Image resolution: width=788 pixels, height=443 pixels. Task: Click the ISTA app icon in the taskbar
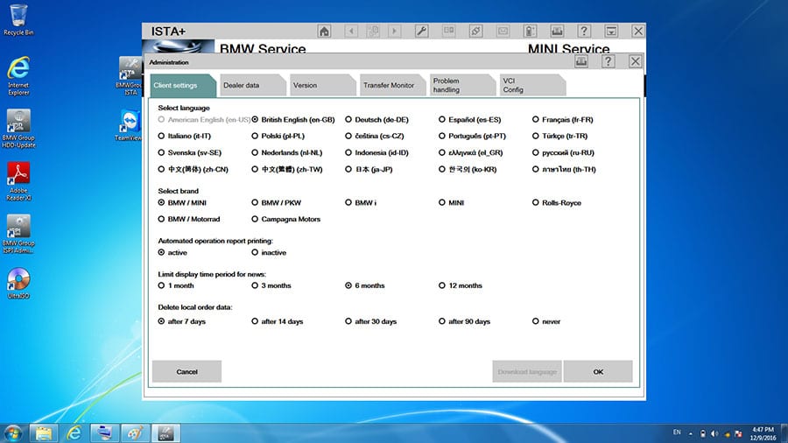click(x=165, y=433)
